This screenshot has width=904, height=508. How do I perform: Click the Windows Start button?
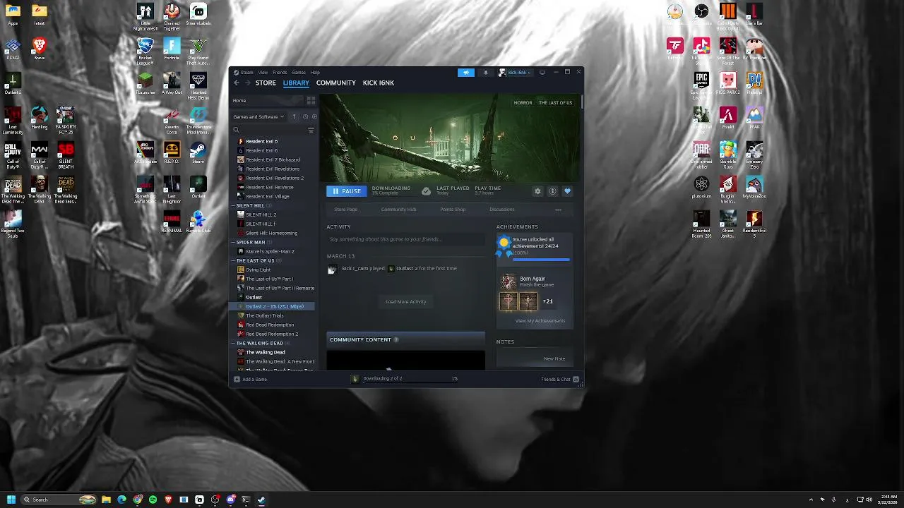(11, 500)
